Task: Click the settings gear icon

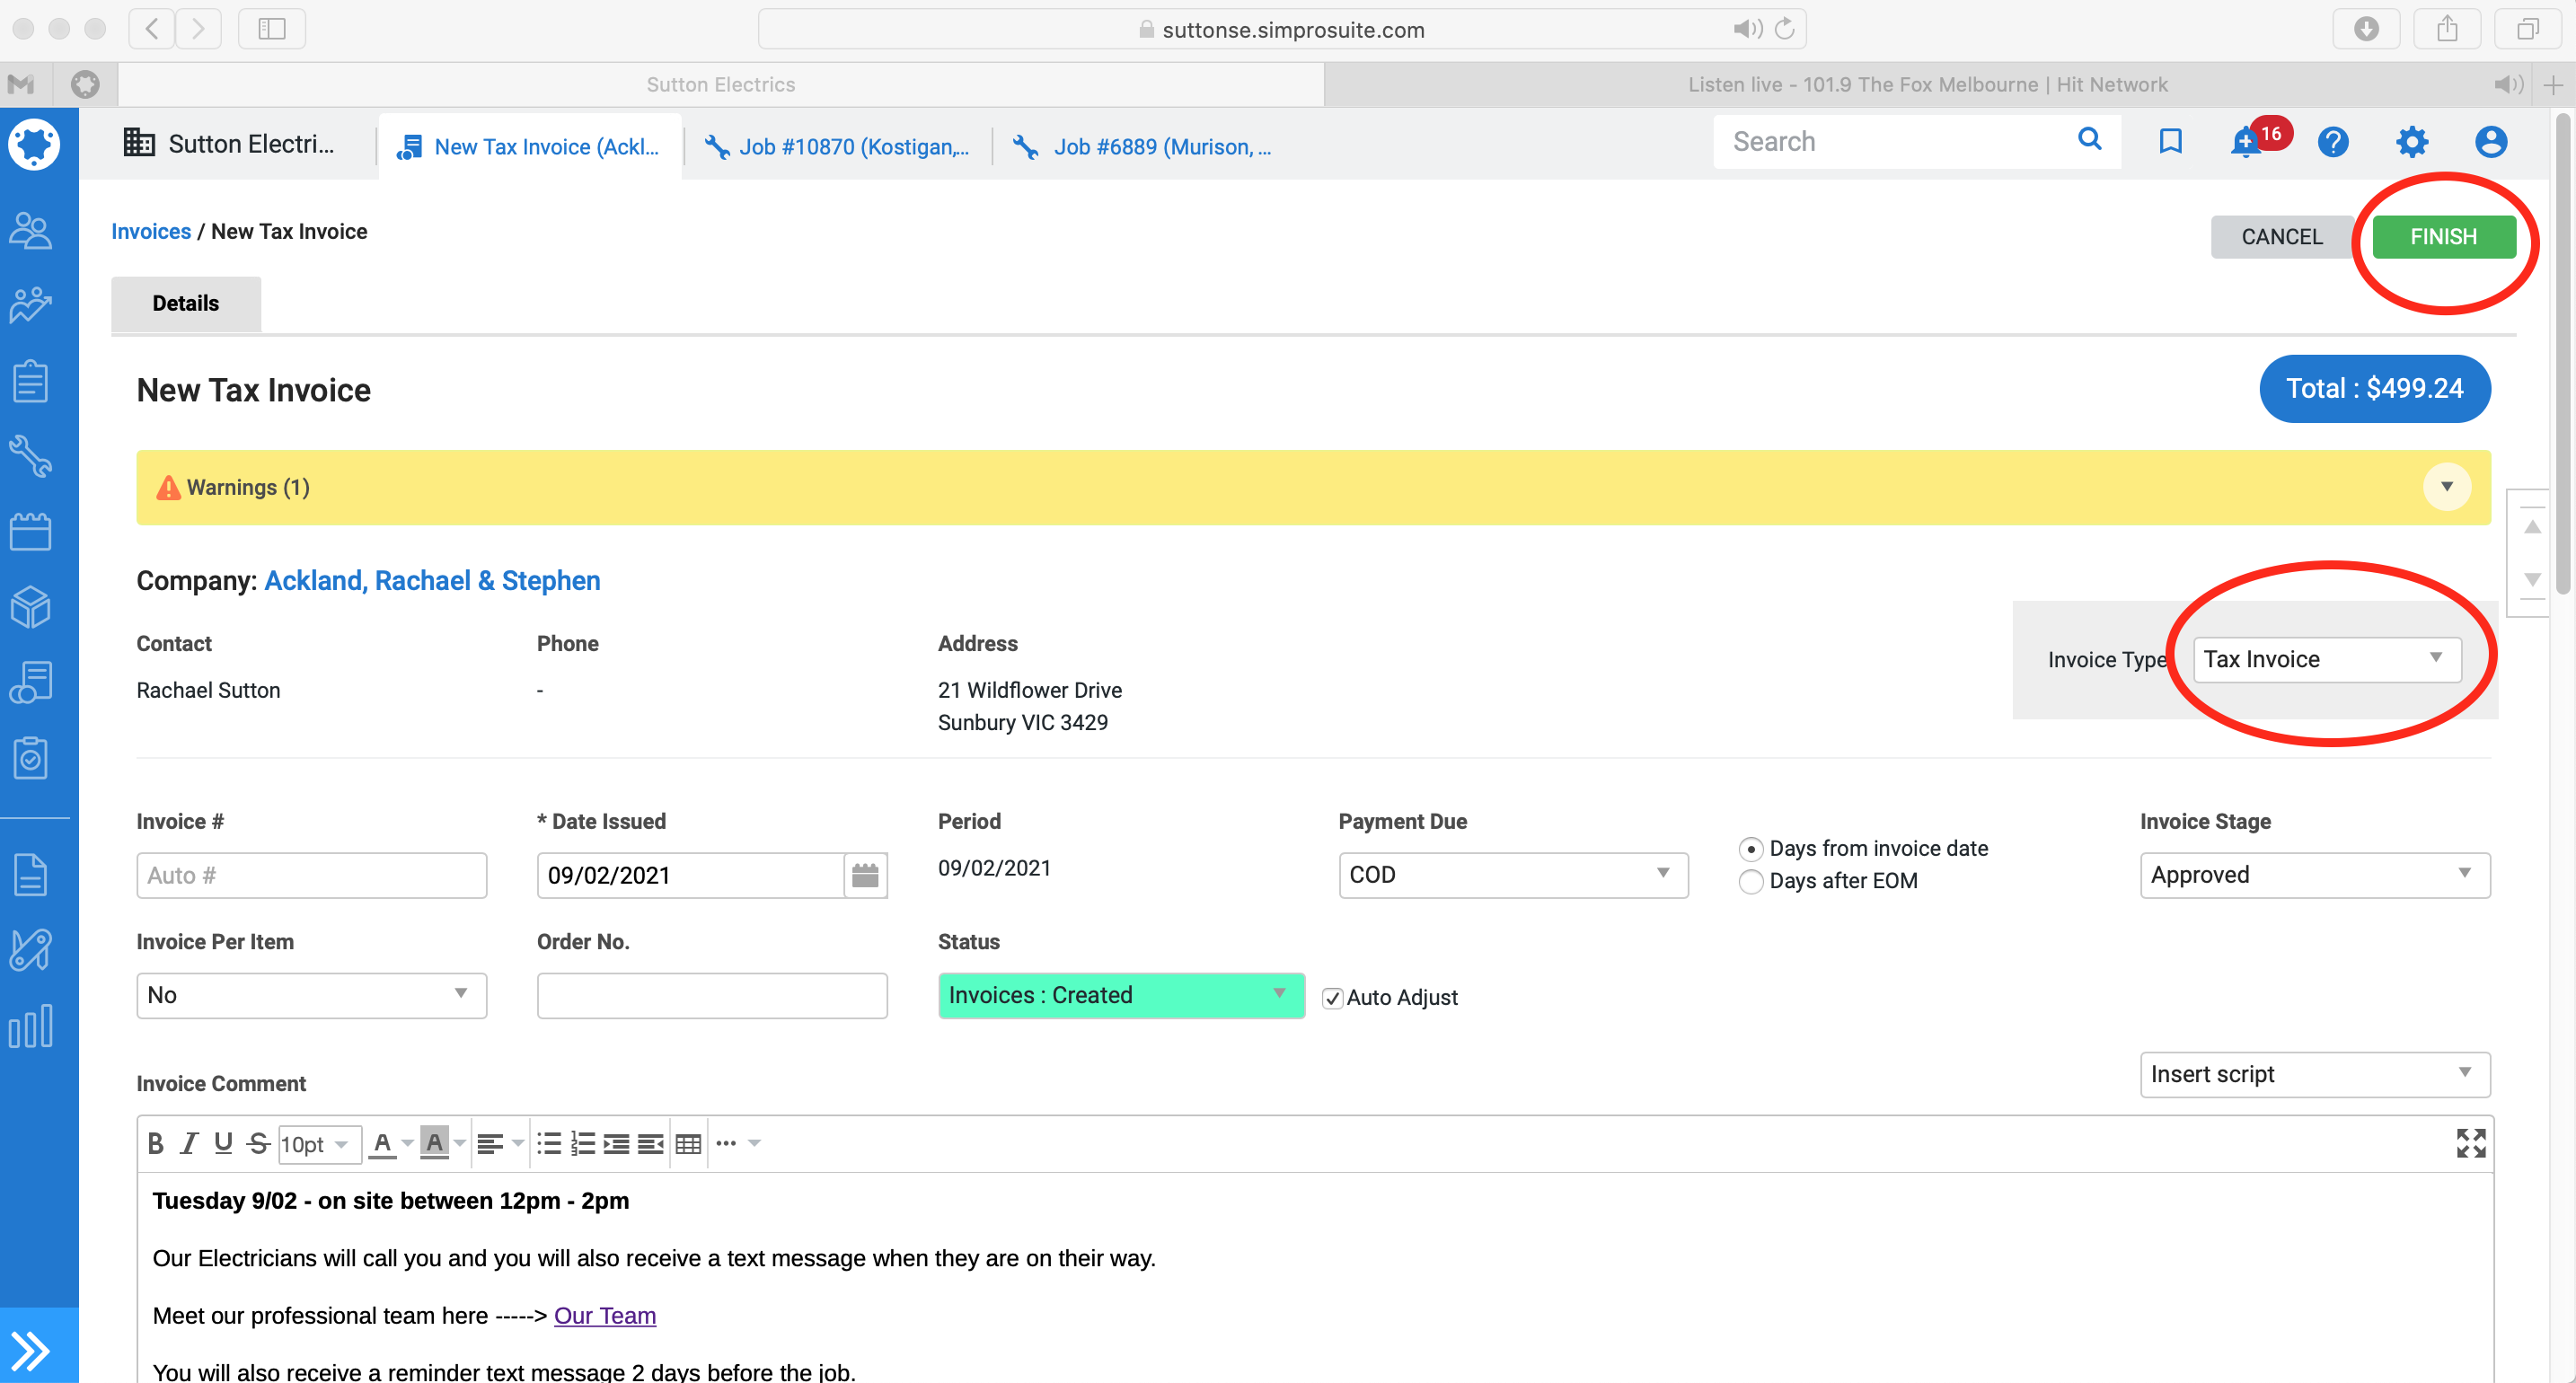Action: click(2412, 142)
